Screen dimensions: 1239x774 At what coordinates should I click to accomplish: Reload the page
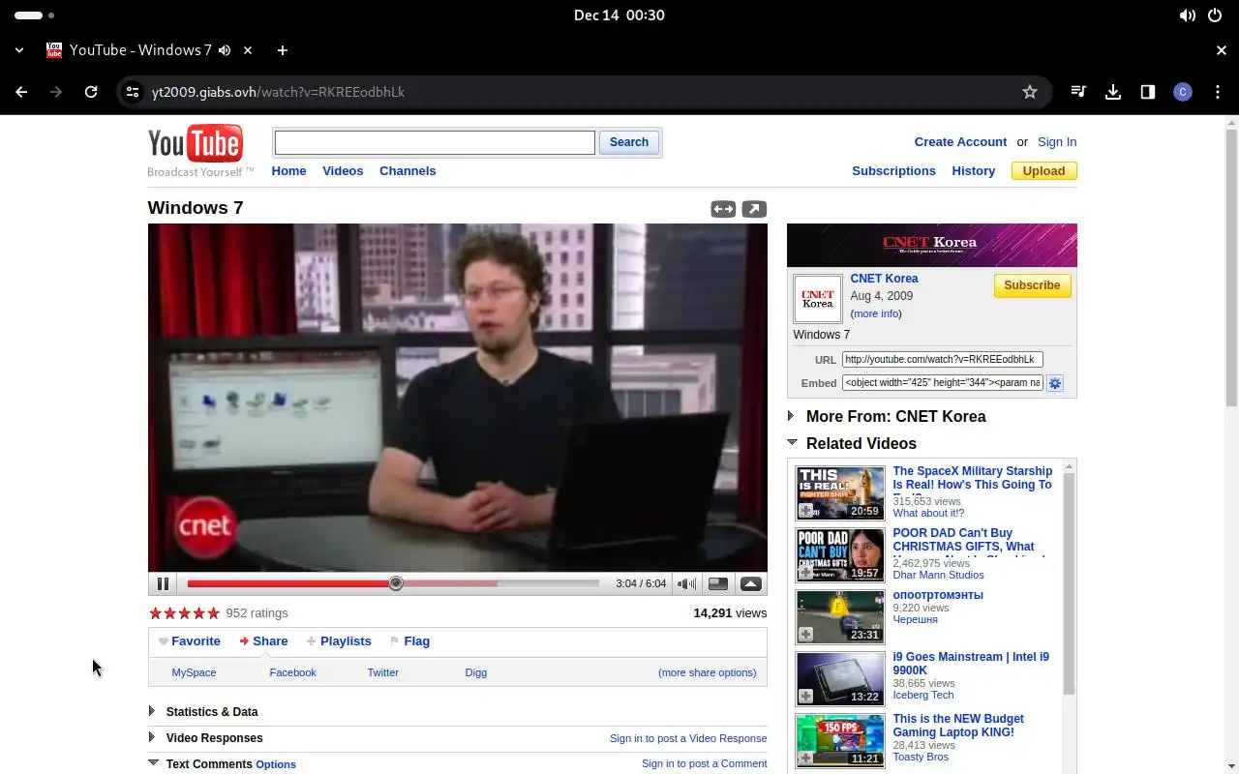pos(91,92)
